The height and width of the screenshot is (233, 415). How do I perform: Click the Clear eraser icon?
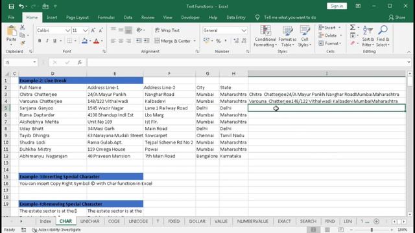pos(353,43)
